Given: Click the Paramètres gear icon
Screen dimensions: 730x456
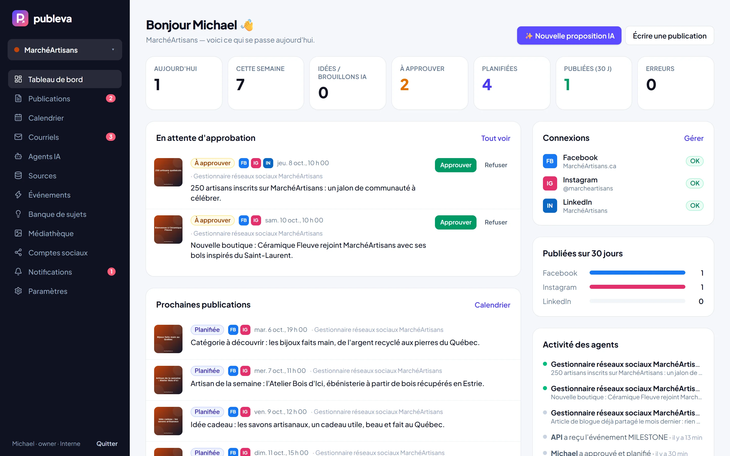Looking at the screenshot, I should point(19,291).
